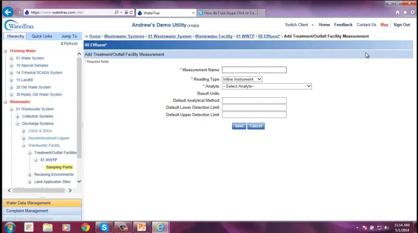Open Complaint Management section
Screen dimensions: 418x233
(x=42, y=211)
